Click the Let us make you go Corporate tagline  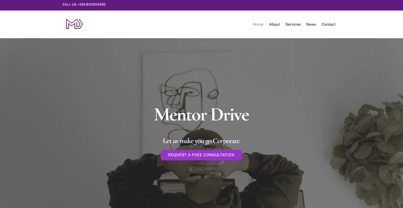201,141
